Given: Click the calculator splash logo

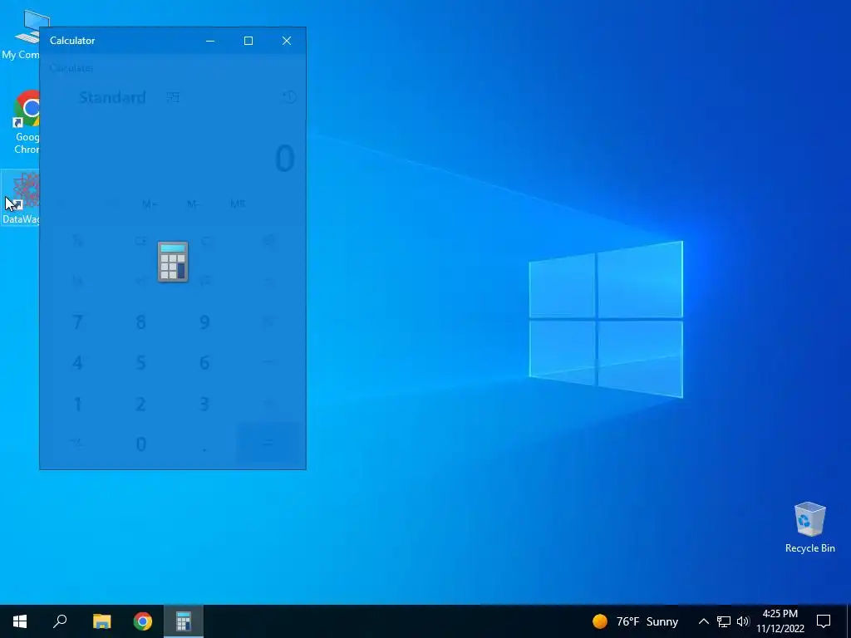Looking at the screenshot, I should pyautogui.click(x=173, y=262).
